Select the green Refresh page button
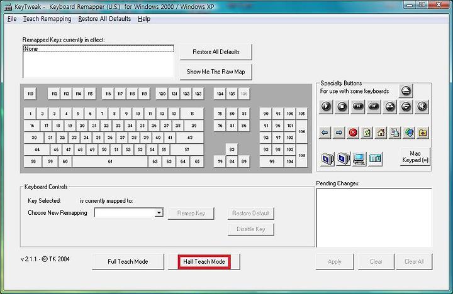Image resolution: width=453 pixels, height=294 pixels. point(367,133)
